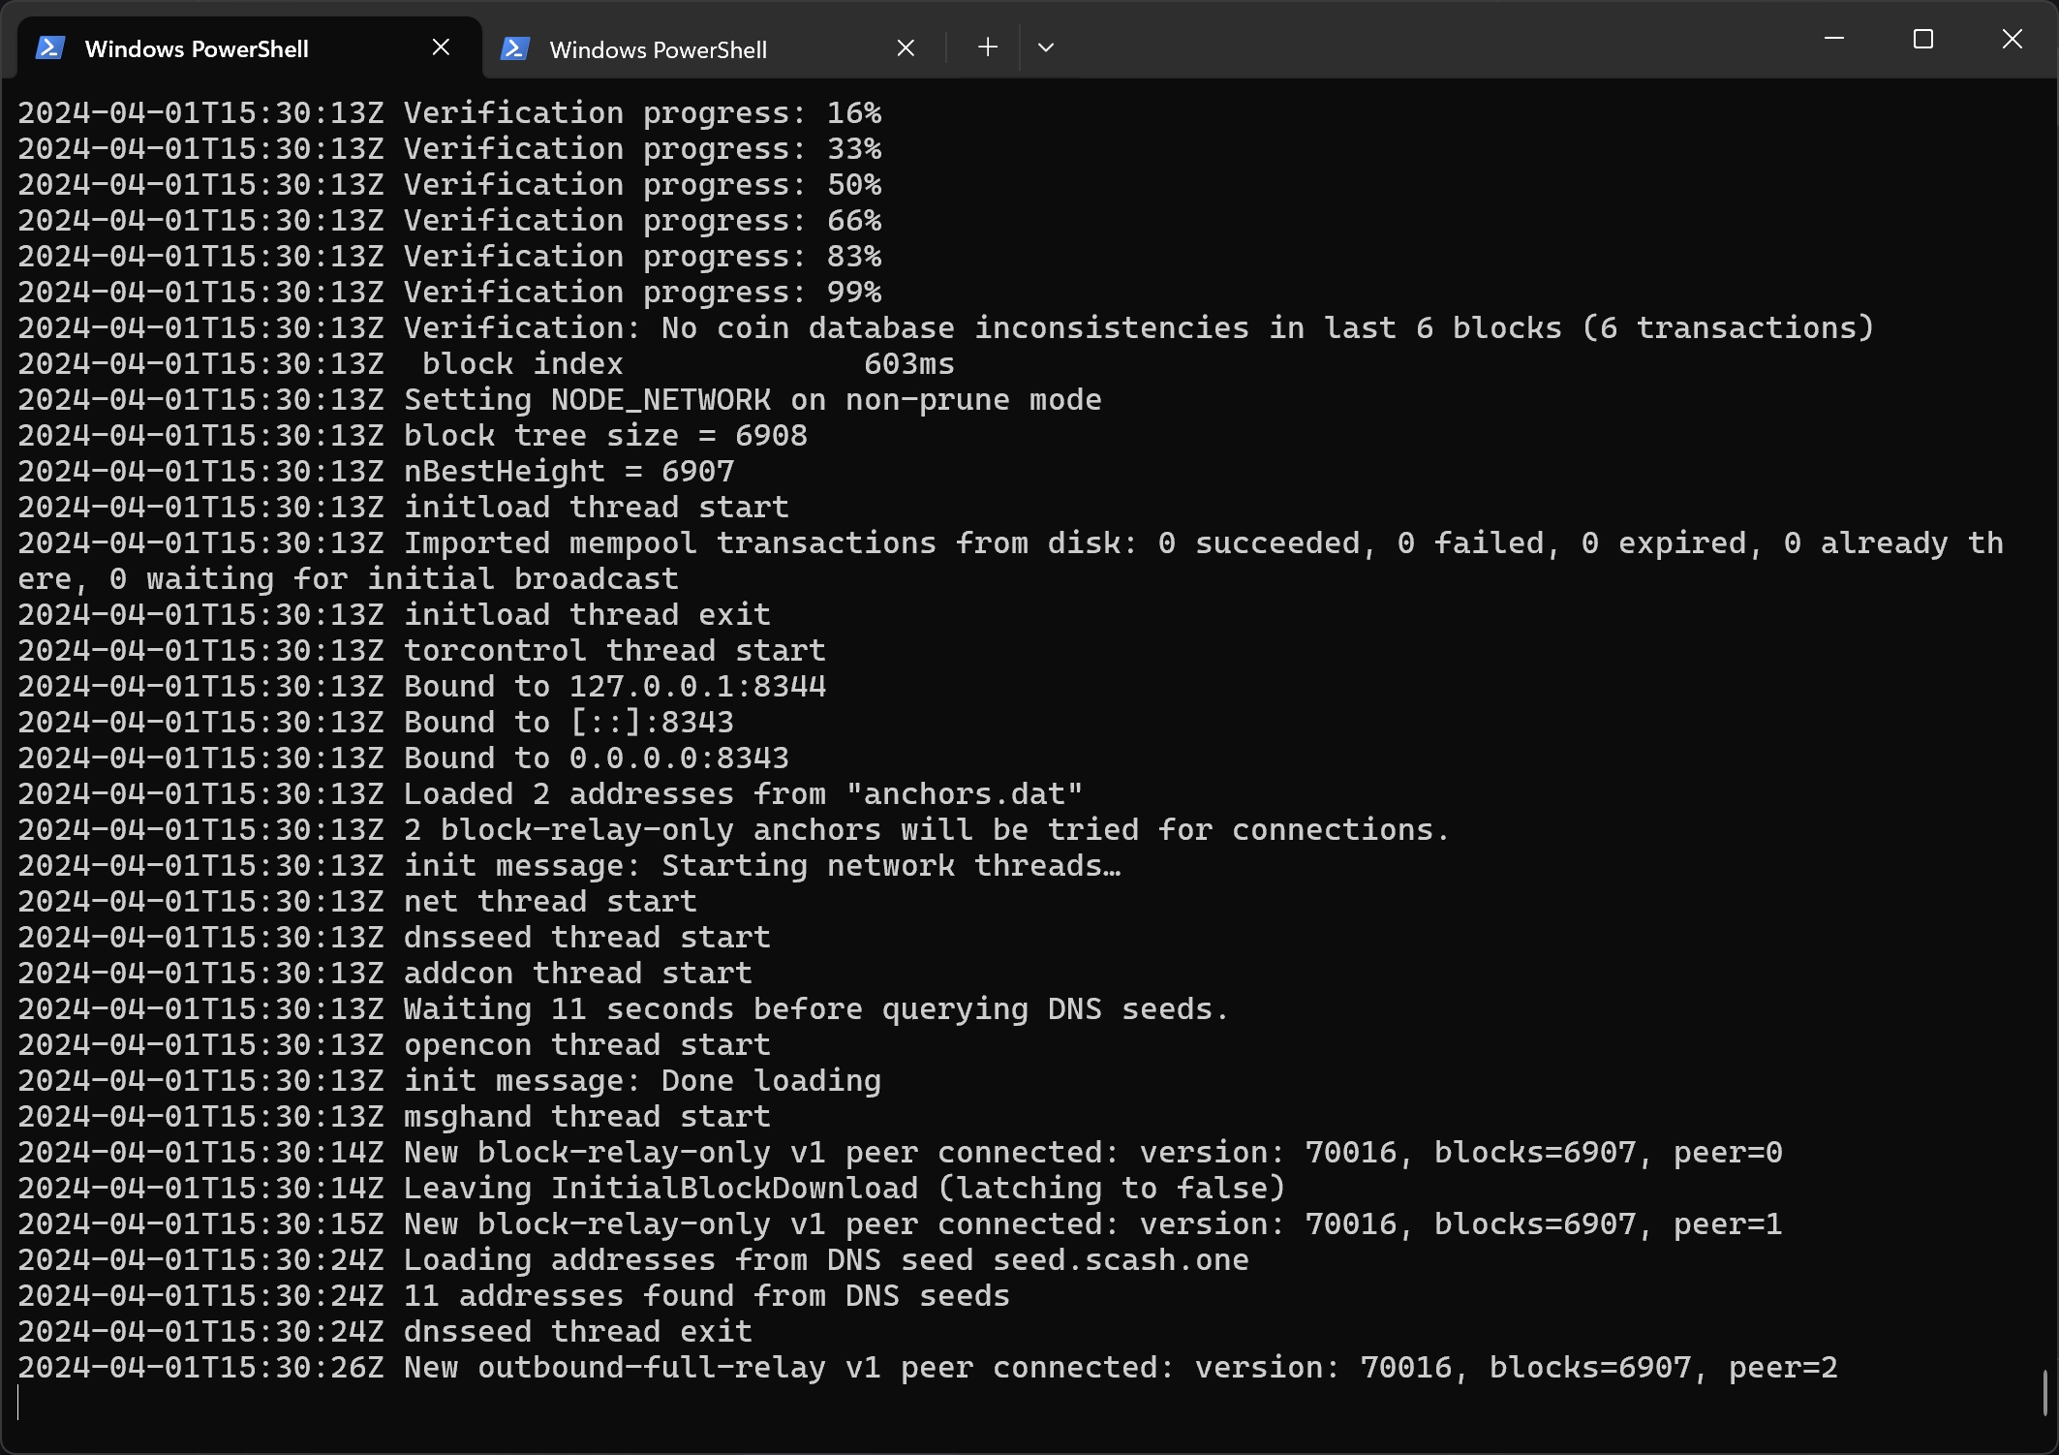Click 'torcontrol thread start' line

[x=421, y=651]
